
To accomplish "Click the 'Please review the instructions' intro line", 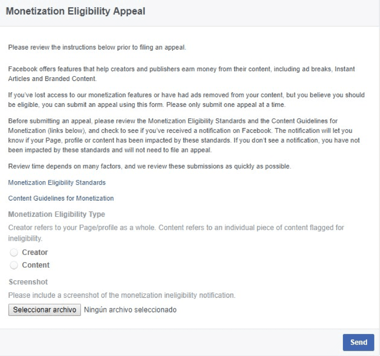I will 98,48.
